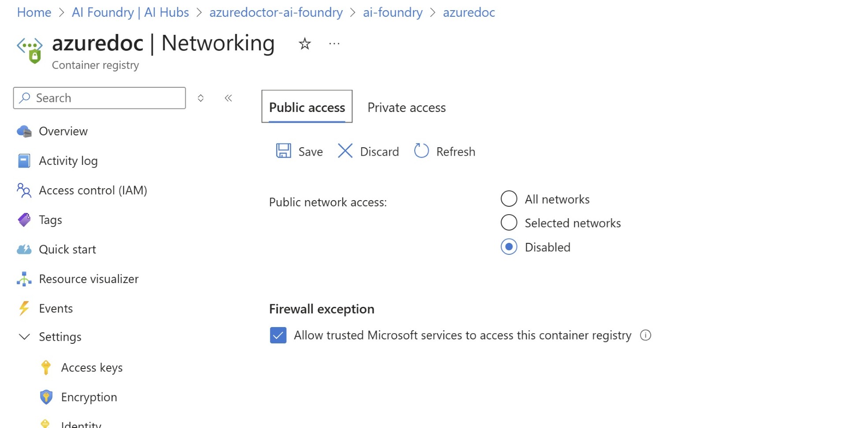Click the Overview cloud icon

pyautogui.click(x=24, y=131)
